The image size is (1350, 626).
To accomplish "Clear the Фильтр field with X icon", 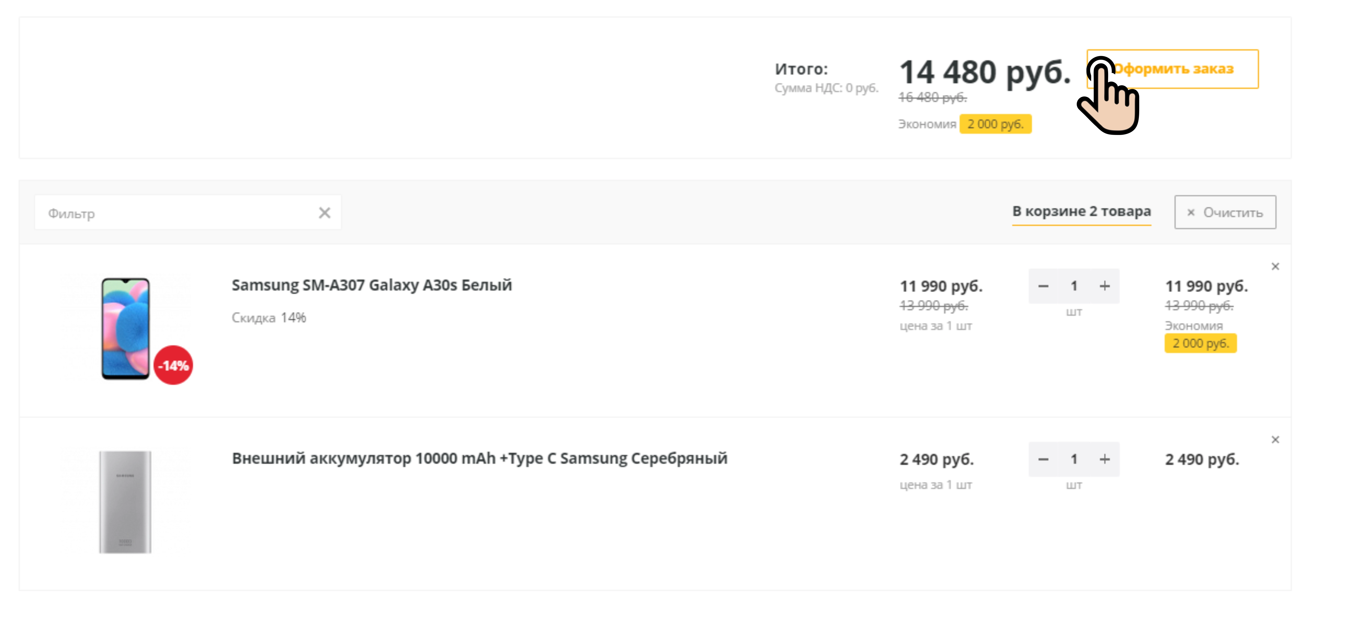I will [x=324, y=213].
